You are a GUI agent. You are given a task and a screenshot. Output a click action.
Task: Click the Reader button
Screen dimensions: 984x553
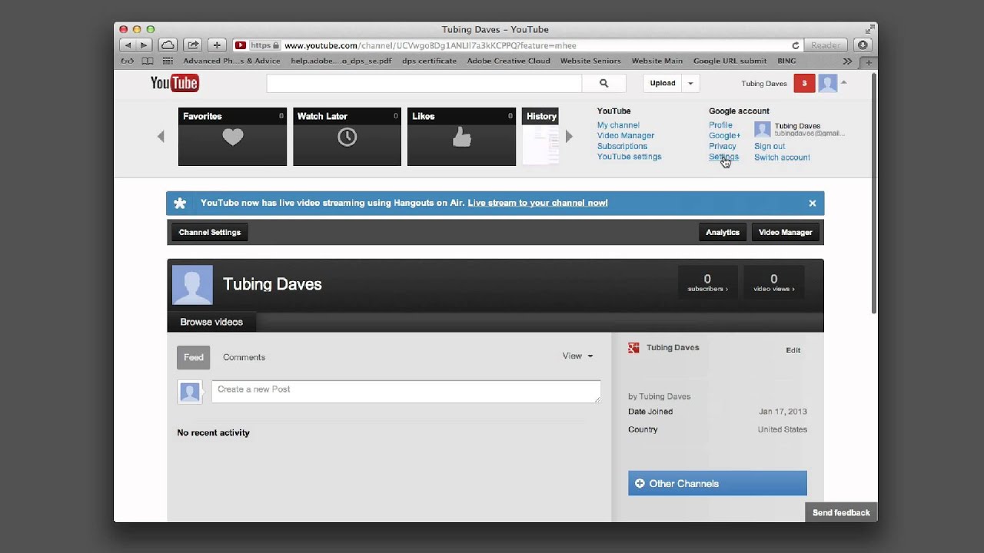826,45
